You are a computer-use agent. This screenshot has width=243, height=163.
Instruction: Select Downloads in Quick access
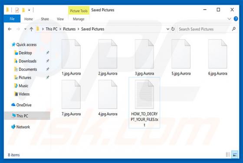point(28,61)
